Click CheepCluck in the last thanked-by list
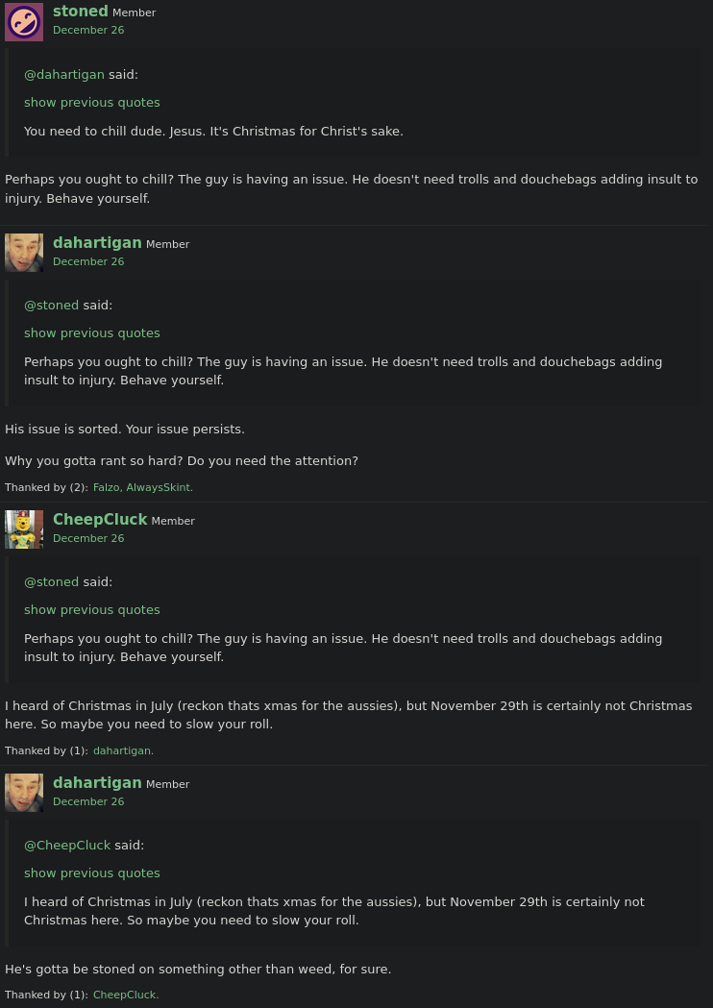 coord(126,996)
